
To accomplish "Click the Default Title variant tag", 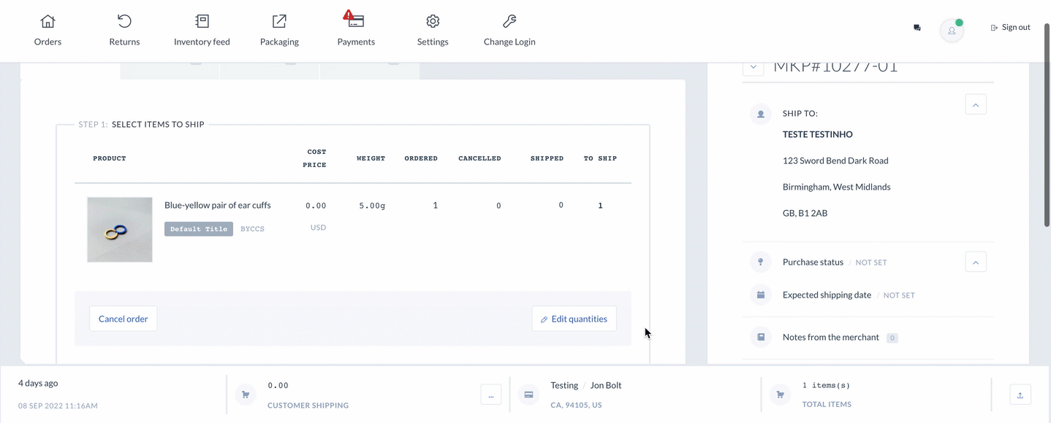I will click(199, 229).
